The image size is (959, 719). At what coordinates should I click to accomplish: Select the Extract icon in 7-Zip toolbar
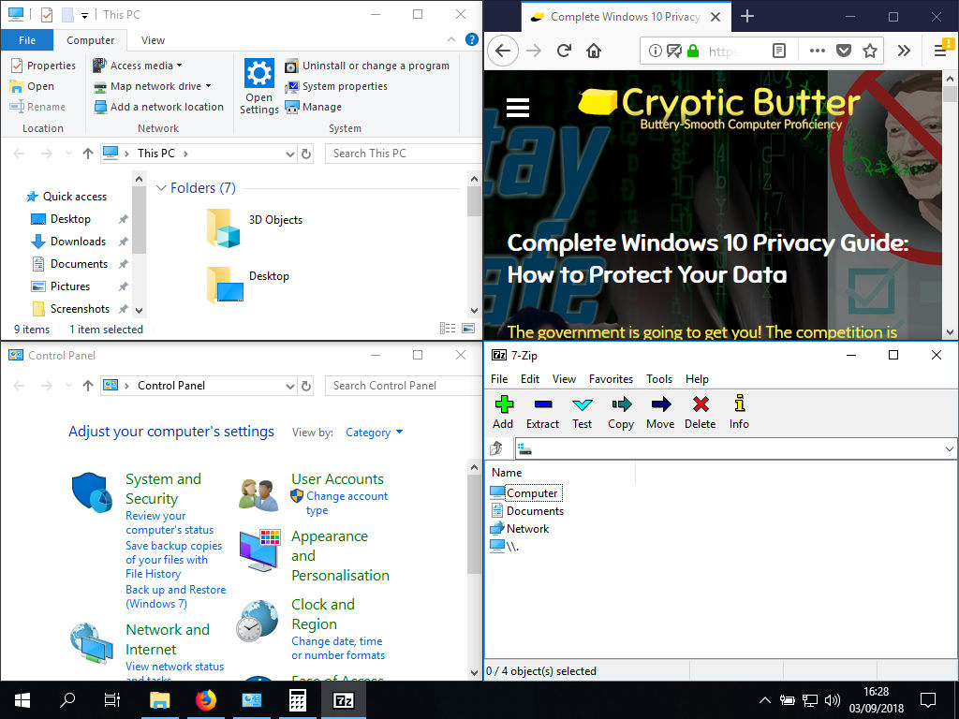tap(544, 412)
